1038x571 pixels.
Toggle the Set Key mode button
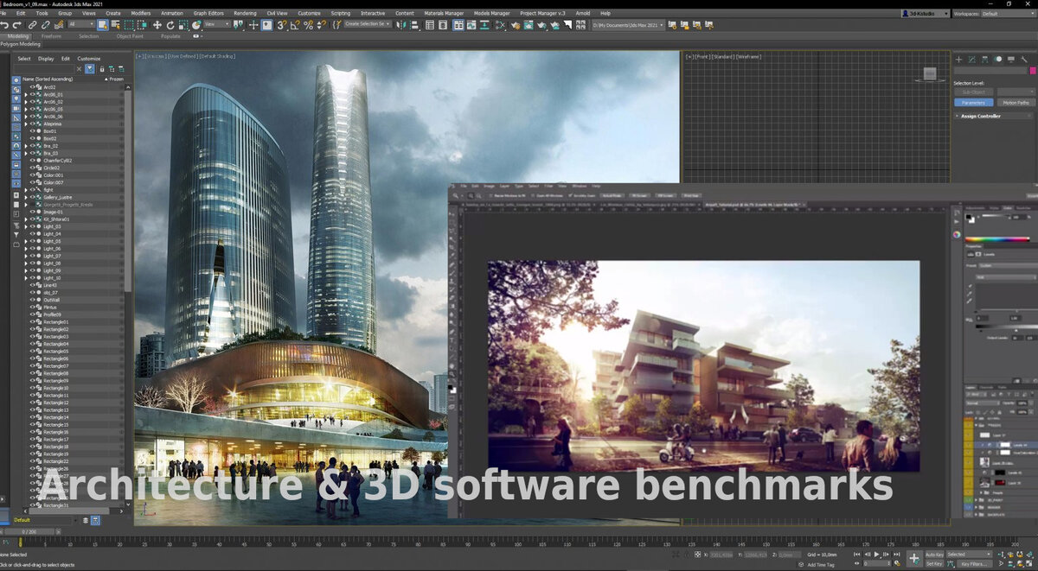pos(934,563)
